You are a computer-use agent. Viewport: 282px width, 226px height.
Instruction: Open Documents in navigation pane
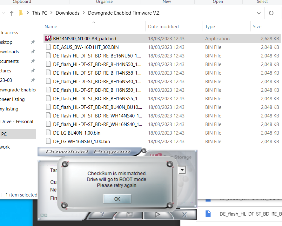coord(9,61)
